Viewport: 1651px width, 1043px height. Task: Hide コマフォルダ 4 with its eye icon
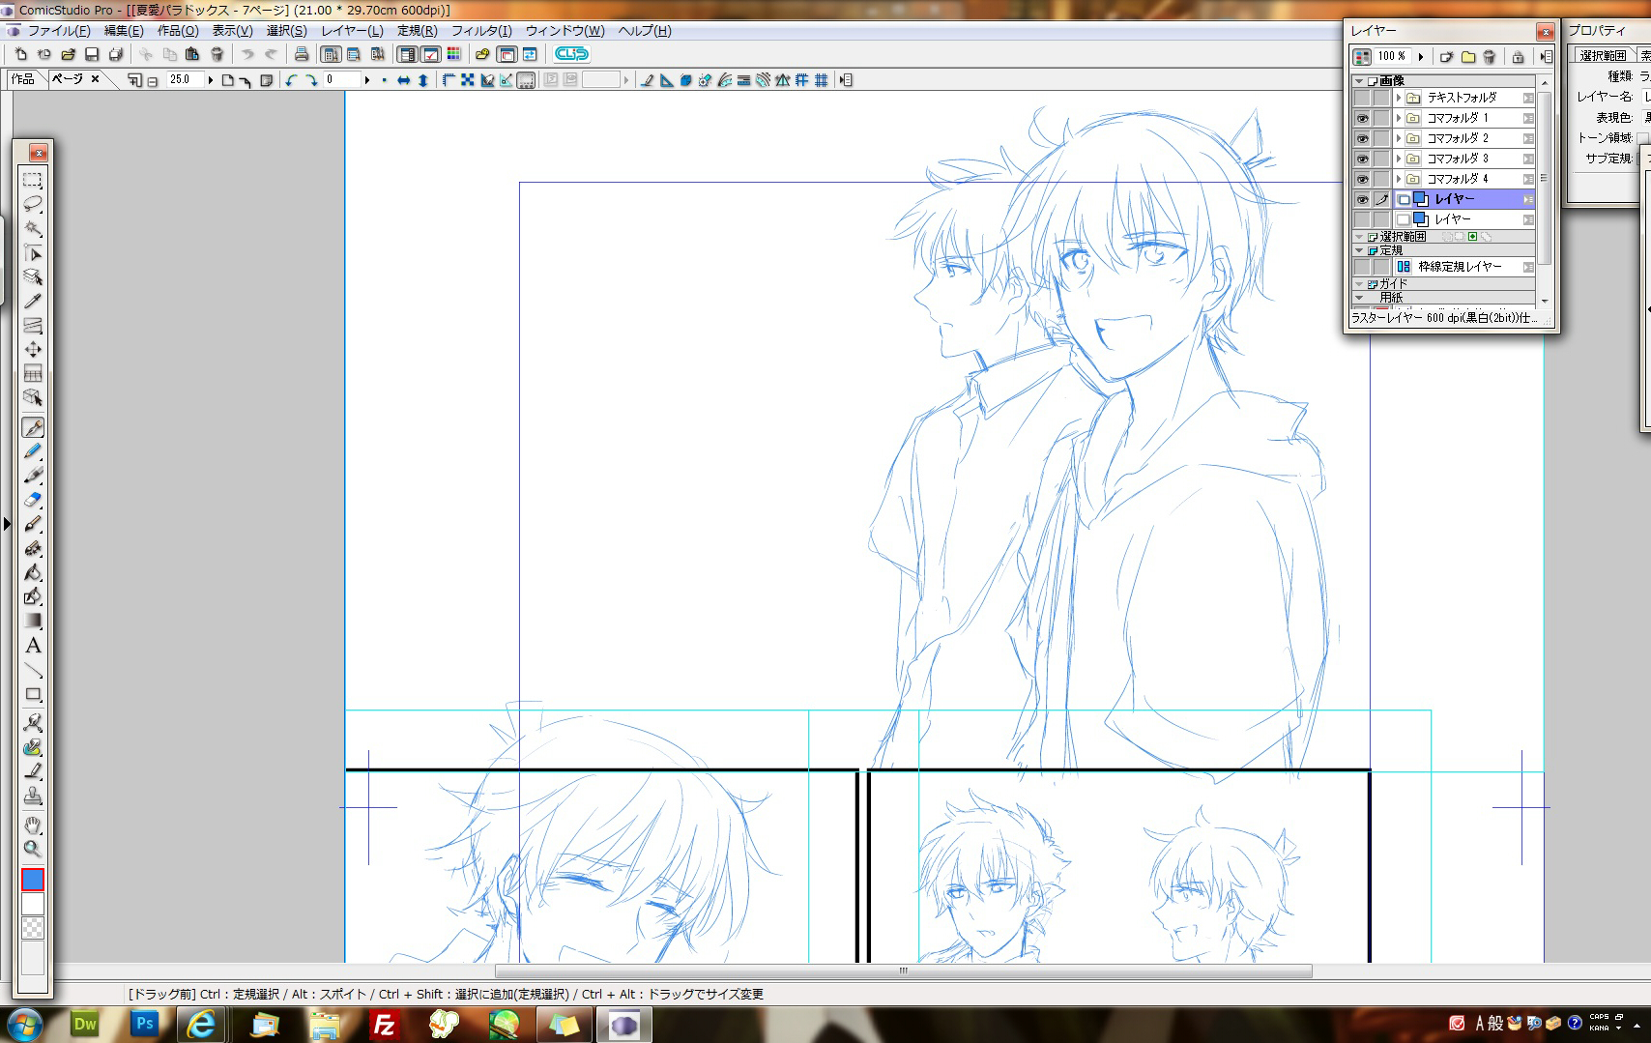point(1362,179)
